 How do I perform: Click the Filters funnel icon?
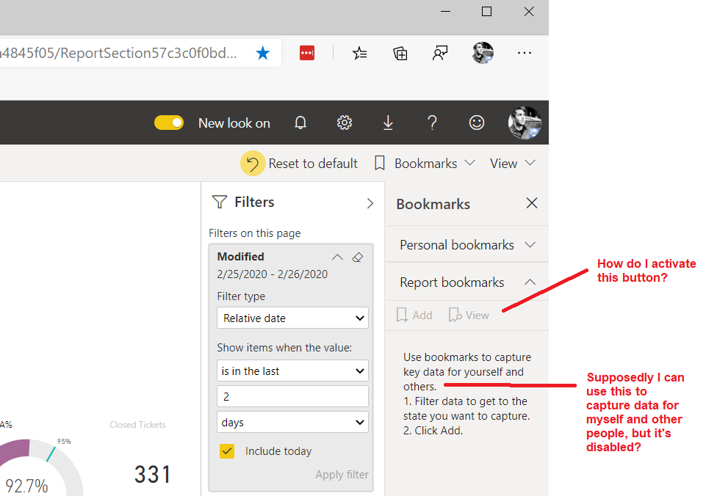point(219,203)
